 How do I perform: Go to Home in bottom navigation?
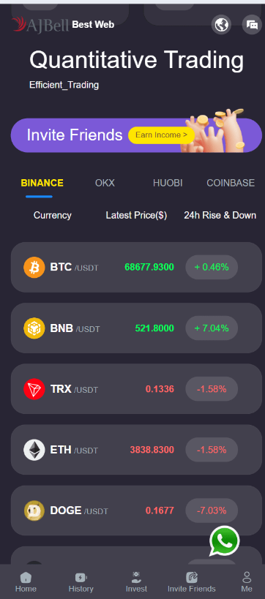click(26, 582)
